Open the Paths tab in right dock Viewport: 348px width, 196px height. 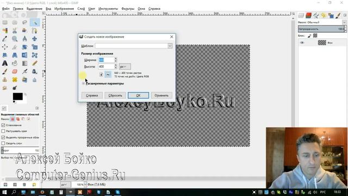click(x=316, y=15)
